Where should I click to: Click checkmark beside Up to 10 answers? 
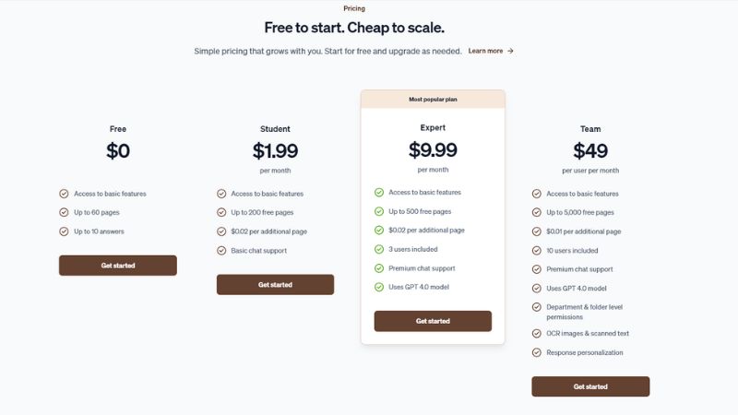pos(64,231)
